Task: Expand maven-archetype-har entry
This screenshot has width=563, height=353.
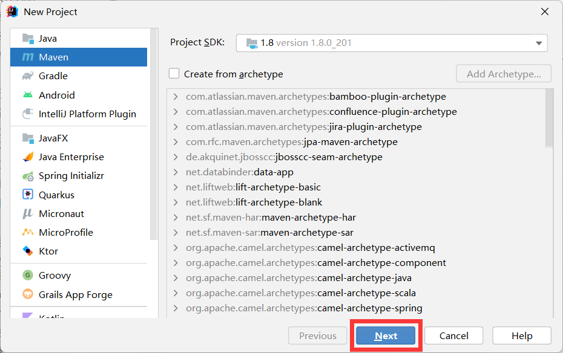Action: (176, 218)
